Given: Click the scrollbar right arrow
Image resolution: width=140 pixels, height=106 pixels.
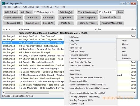Looking at the screenshot, I should pyautogui.click(x=134, y=92).
